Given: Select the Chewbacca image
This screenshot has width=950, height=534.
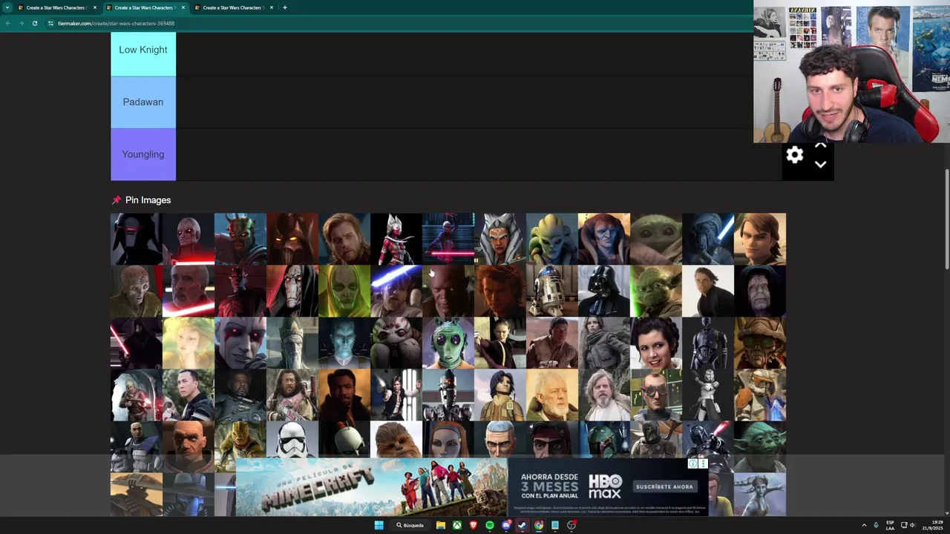Looking at the screenshot, I should point(396,438).
